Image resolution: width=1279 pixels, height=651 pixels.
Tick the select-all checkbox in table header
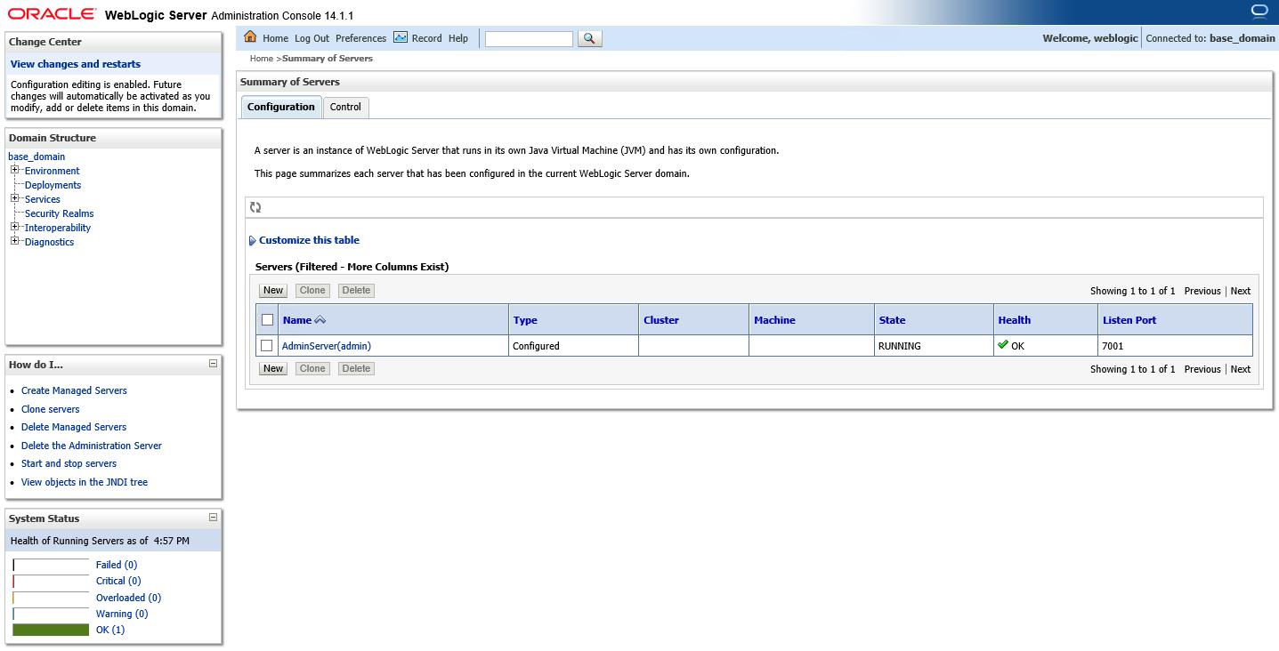pos(267,320)
